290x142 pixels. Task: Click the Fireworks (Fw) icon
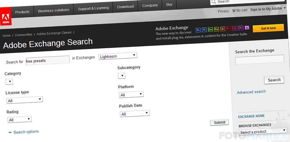(x=217, y=29)
